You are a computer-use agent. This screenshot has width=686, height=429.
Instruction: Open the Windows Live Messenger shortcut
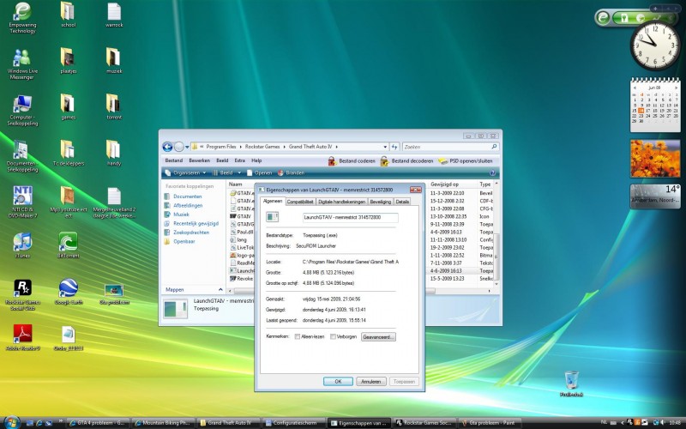click(22, 63)
